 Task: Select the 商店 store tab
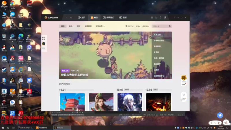coord(94,18)
